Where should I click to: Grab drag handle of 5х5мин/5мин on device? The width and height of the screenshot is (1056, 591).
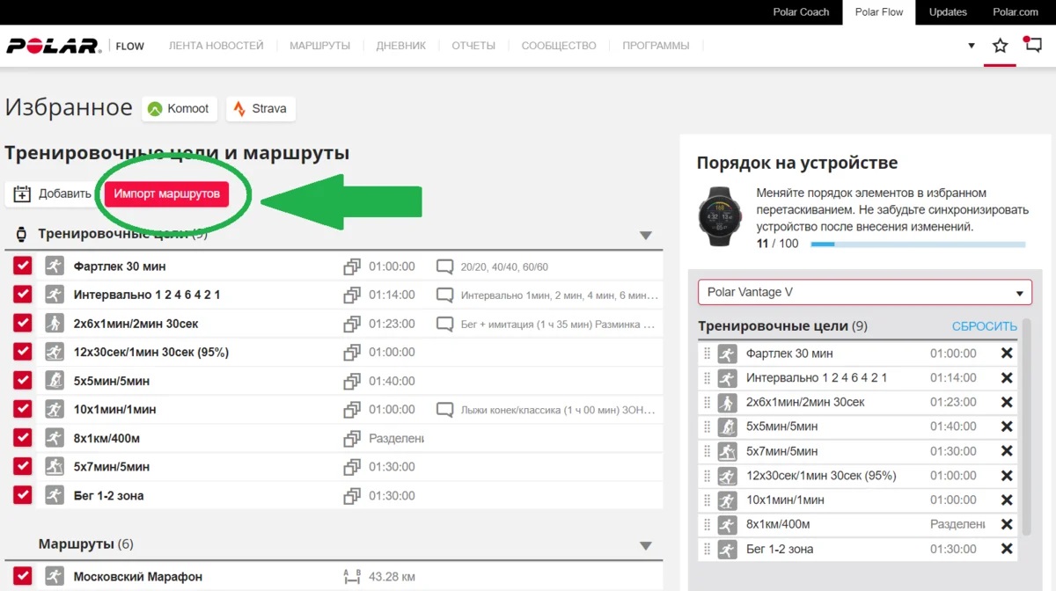click(x=707, y=427)
